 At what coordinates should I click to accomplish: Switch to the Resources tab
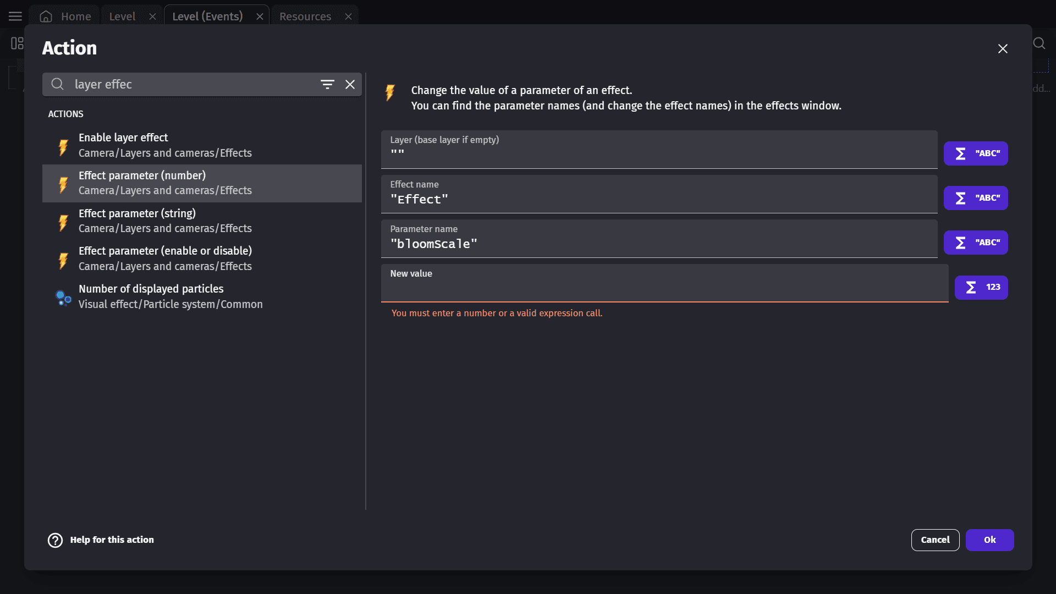coord(305,16)
